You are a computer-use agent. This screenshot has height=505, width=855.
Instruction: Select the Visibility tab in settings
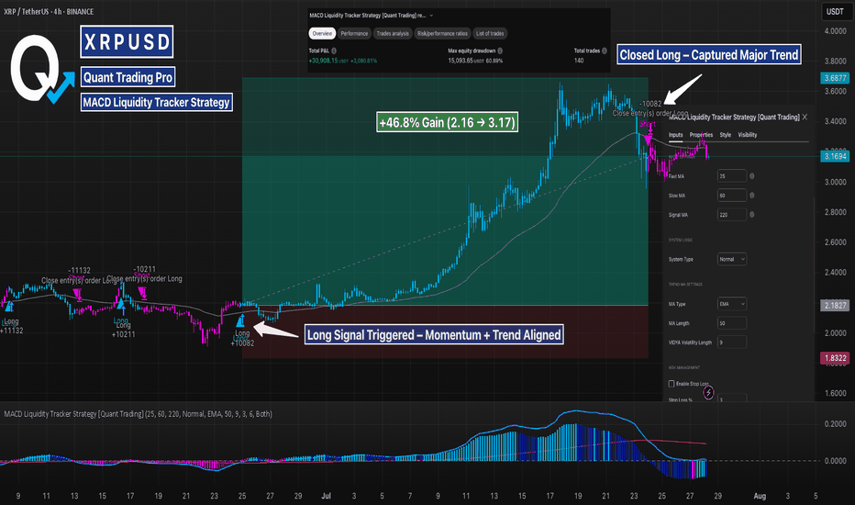click(748, 135)
